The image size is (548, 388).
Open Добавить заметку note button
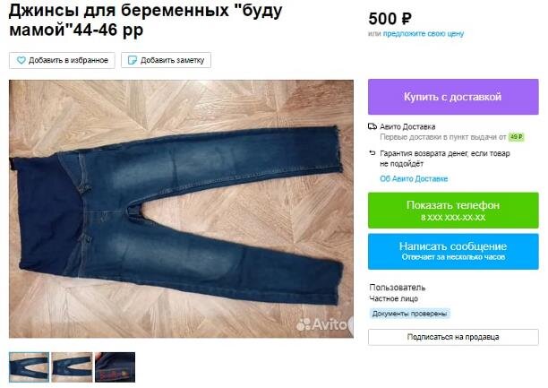(x=166, y=60)
